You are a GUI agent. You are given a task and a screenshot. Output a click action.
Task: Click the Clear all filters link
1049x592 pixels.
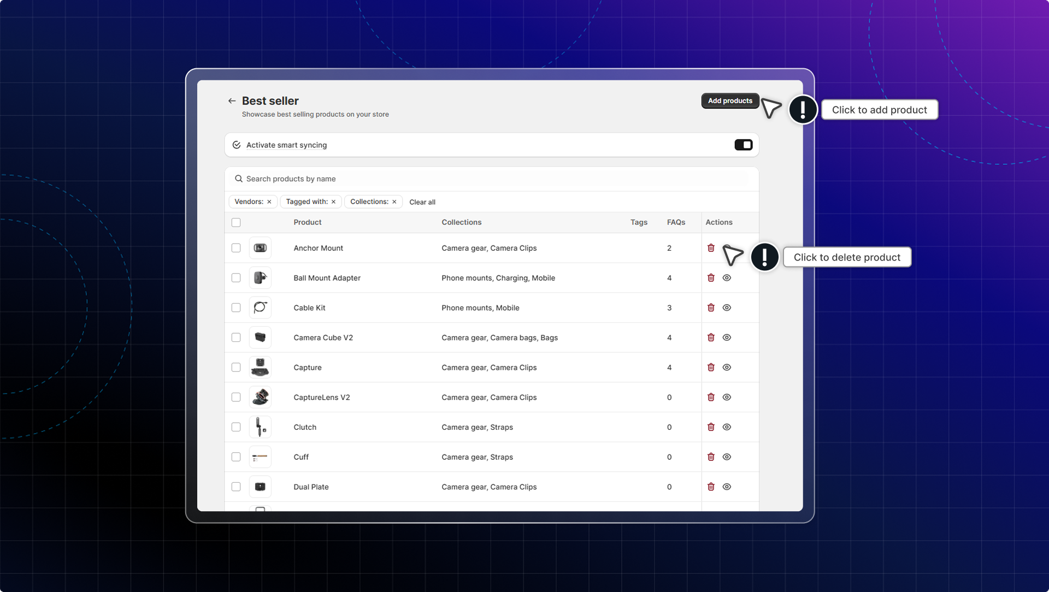tap(422, 202)
